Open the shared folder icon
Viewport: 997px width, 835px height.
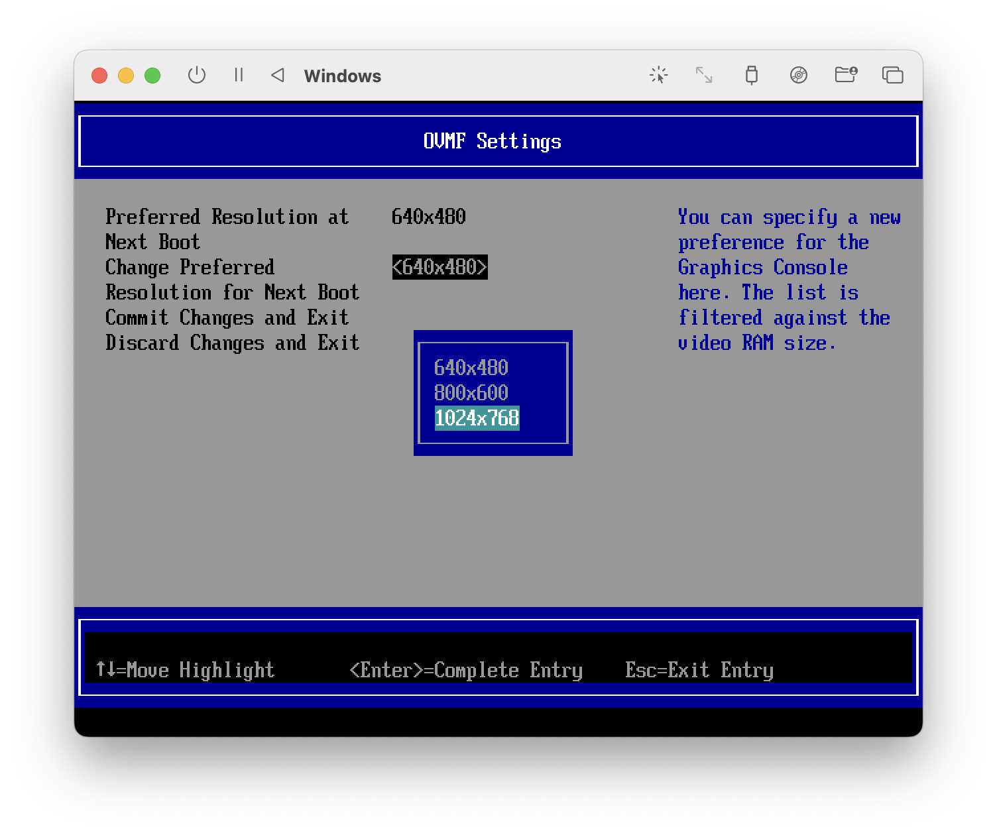tap(846, 75)
